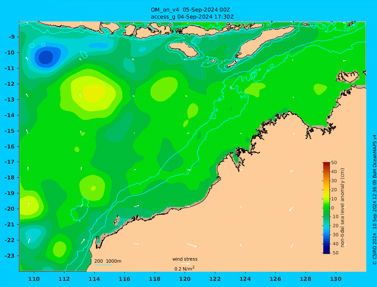
Task: Click longitude axis label 120
Action: (185, 279)
